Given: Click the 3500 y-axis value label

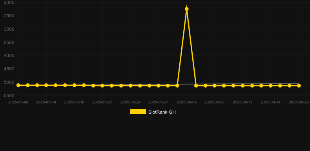Looking at the screenshot, I should coord(9,42).
